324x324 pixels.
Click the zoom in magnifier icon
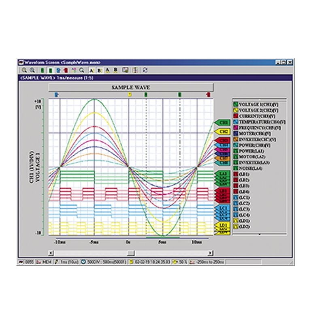[24, 70]
